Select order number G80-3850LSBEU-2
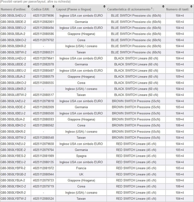The height and width of the screenshot is (202, 194). (13, 28)
